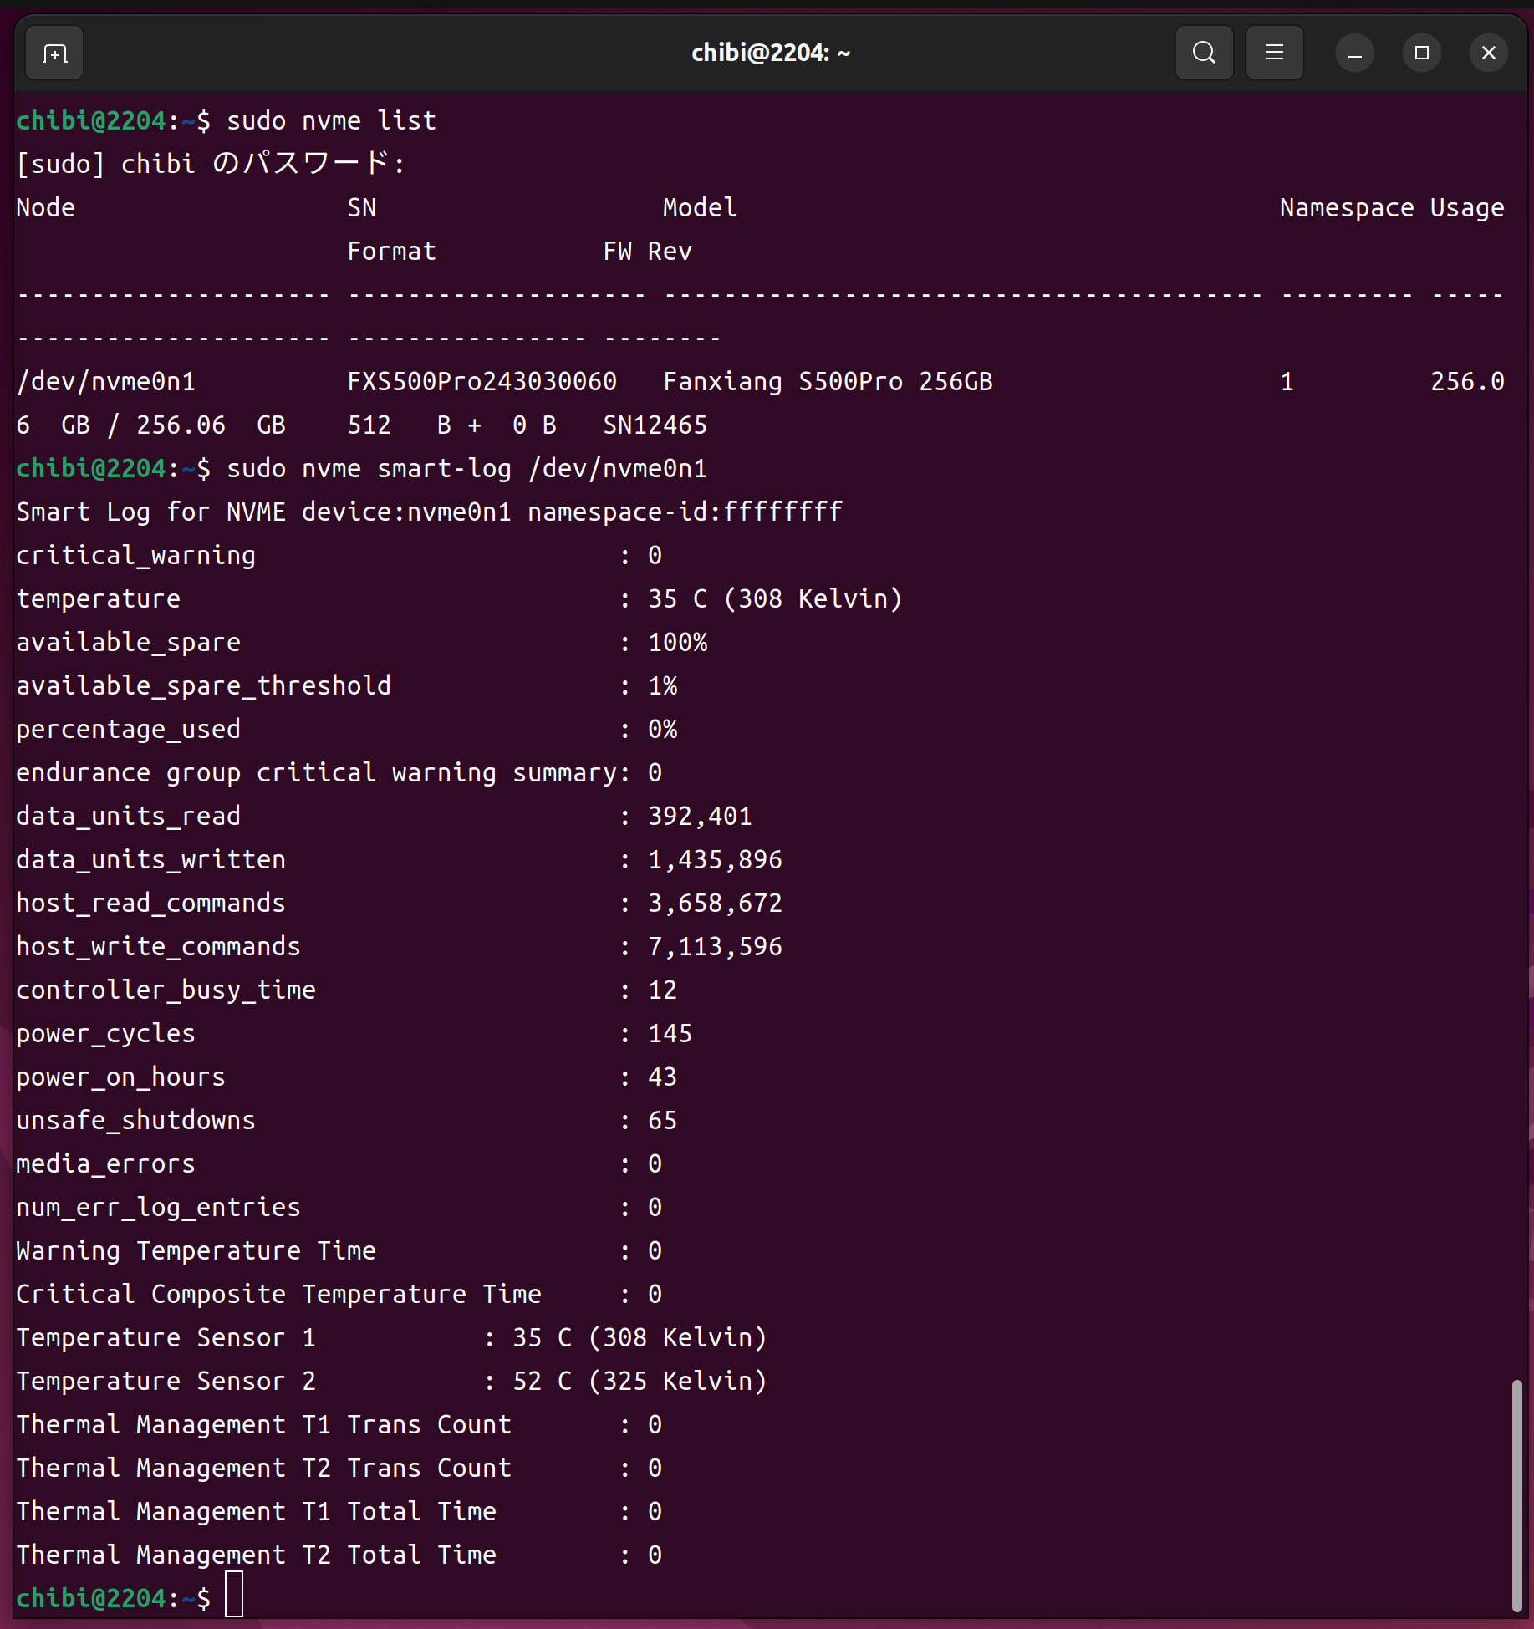Screen dimensions: 1534x1629
Task: Open the hamburger menu
Action: click(x=1274, y=53)
